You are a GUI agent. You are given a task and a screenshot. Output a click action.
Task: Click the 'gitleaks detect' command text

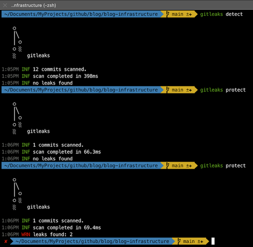(x=221, y=14)
